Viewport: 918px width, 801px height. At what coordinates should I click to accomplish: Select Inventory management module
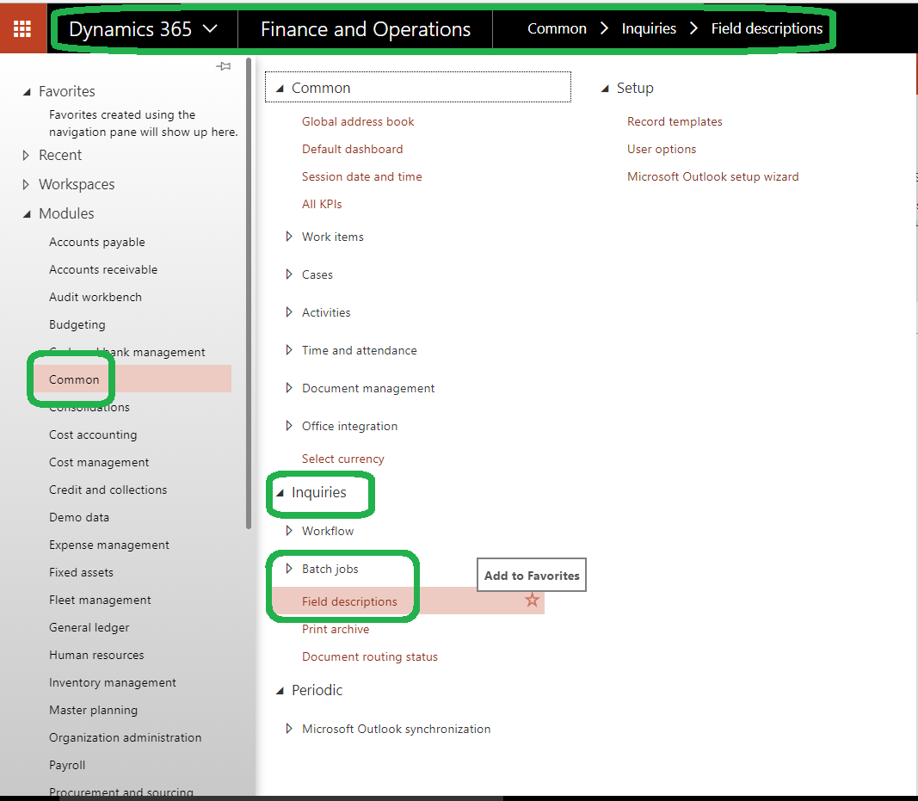[113, 683]
